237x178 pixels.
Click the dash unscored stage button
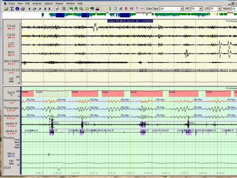click(142, 9)
